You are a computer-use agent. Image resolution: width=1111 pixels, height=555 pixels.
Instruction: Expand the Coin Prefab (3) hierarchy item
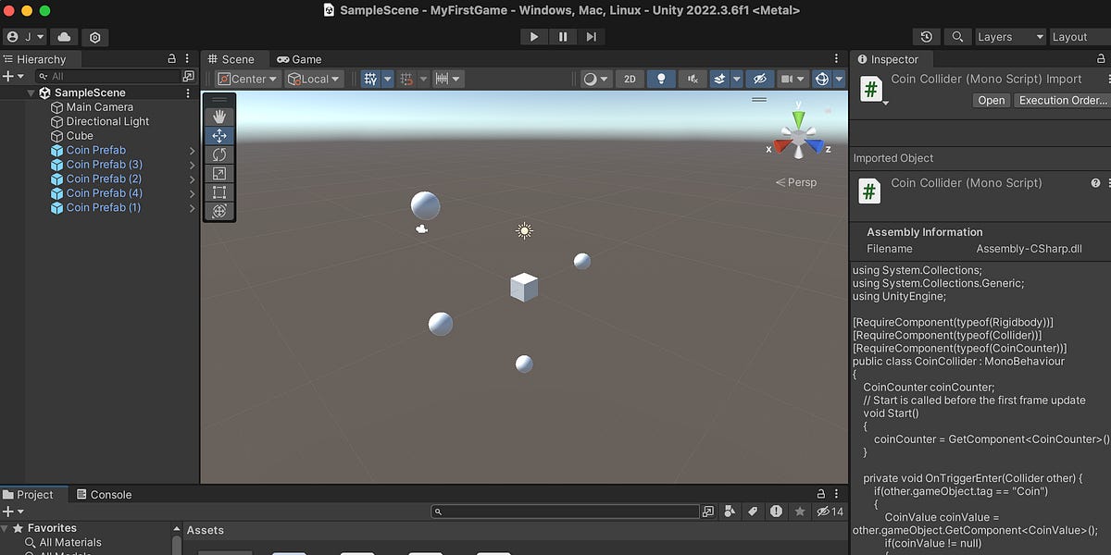pyautogui.click(x=191, y=164)
